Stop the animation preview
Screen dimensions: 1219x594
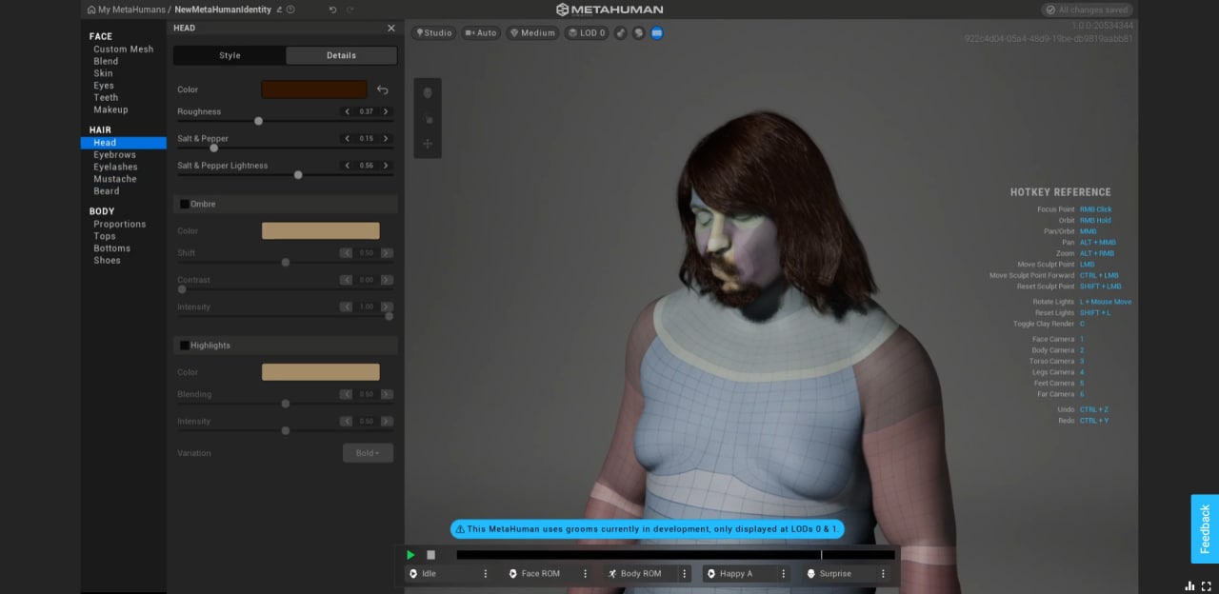[x=430, y=555]
